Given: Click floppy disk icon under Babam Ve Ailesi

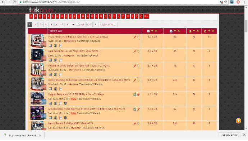Looking at the screenshot, I should (x=50, y=74).
